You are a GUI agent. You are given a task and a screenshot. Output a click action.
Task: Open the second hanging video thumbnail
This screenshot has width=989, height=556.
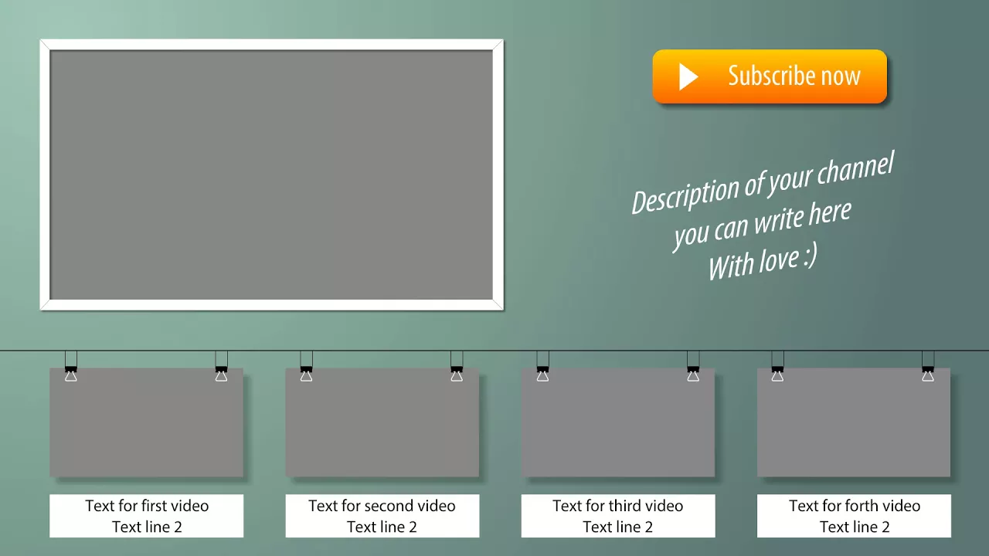point(382,422)
